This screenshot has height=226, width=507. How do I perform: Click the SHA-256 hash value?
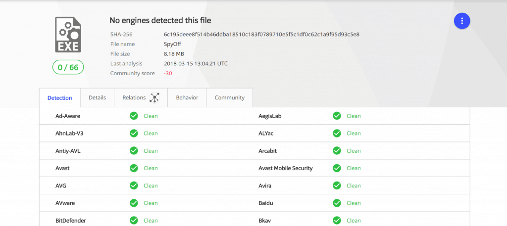point(261,34)
